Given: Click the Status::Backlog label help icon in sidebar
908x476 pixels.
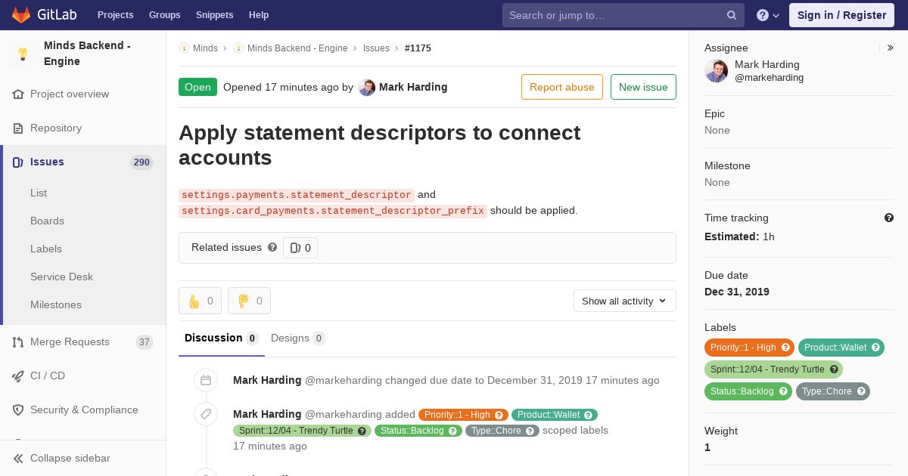Looking at the screenshot, I should [x=783, y=391].
